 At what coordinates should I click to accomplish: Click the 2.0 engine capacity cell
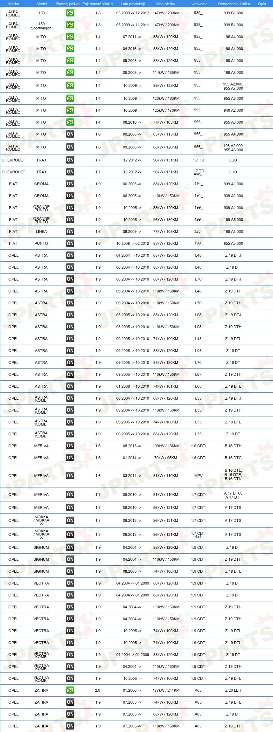click(x=97, y=690)
